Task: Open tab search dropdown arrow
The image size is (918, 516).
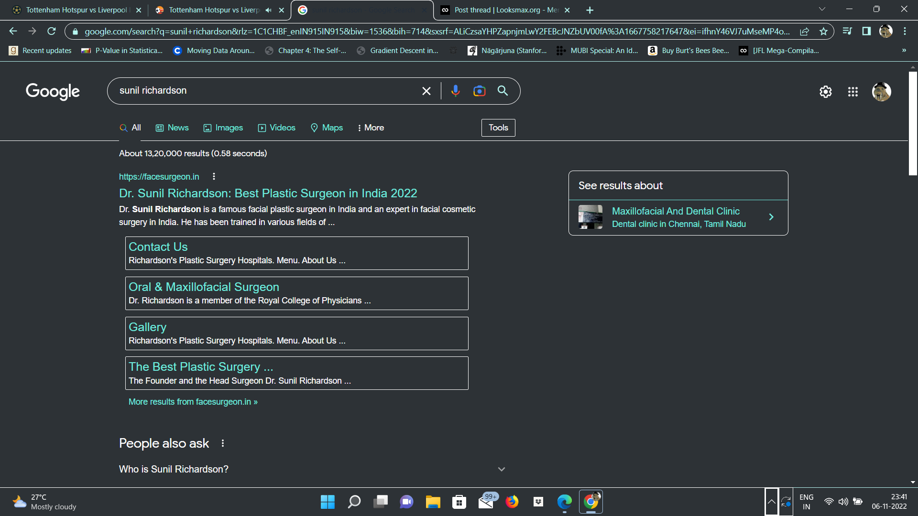Action: (x=822, y=9)
